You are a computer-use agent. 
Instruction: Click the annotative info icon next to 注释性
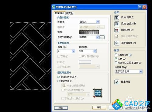coord(130,55)
